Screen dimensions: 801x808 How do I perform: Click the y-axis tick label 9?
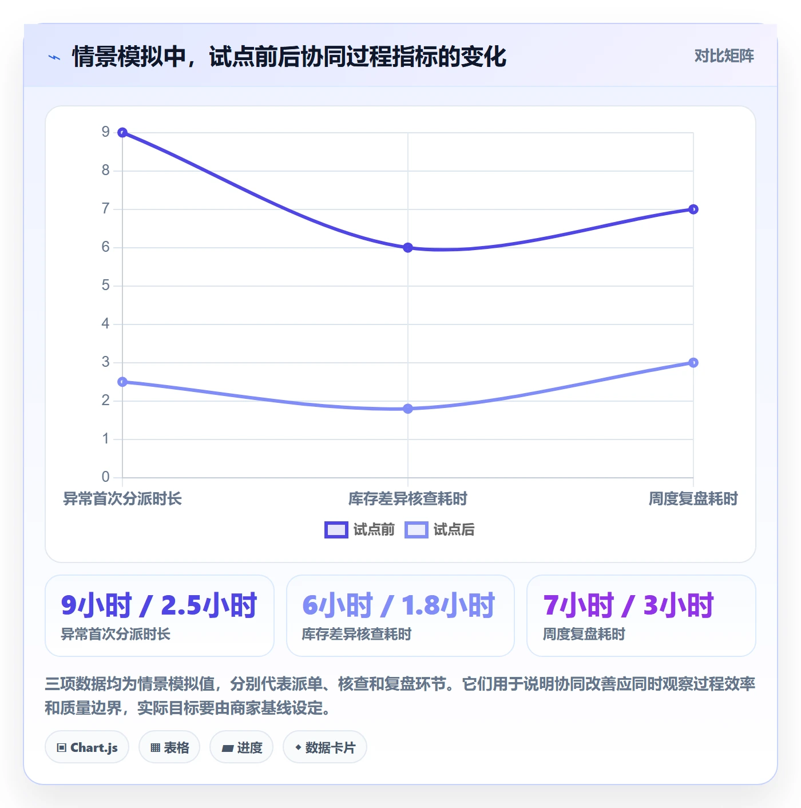106,132
